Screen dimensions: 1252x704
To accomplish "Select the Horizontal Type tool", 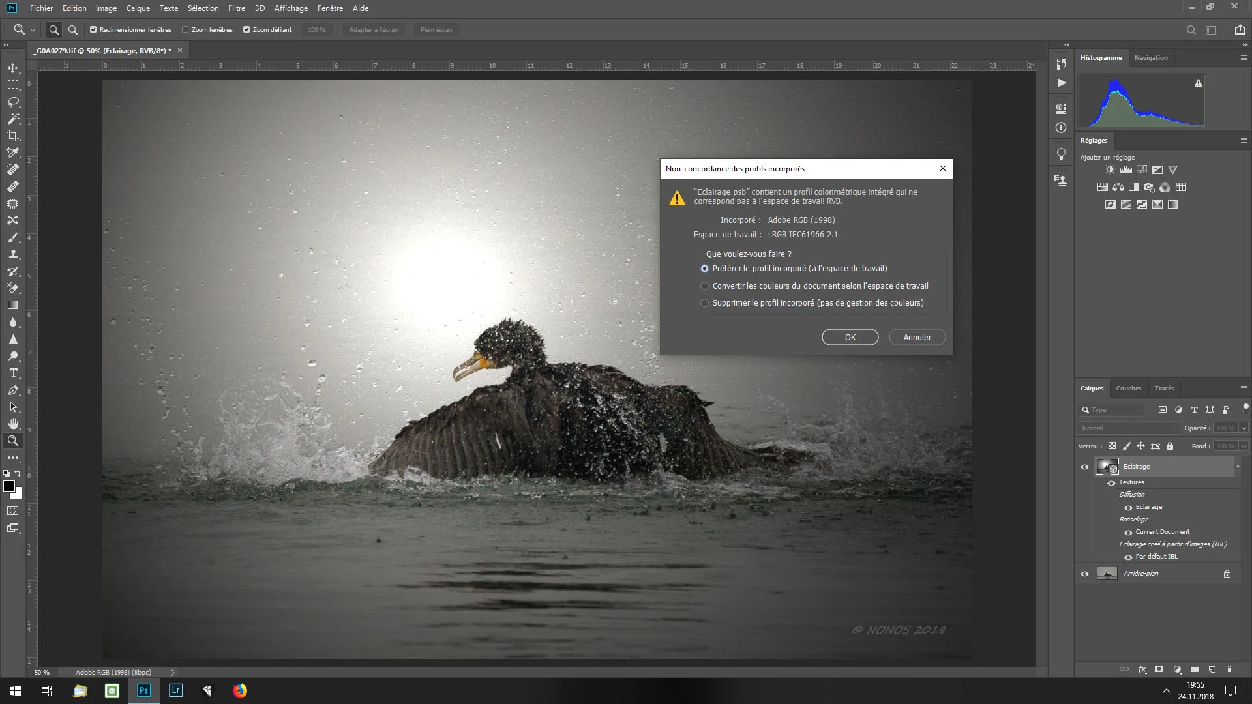I will point(13,374).
